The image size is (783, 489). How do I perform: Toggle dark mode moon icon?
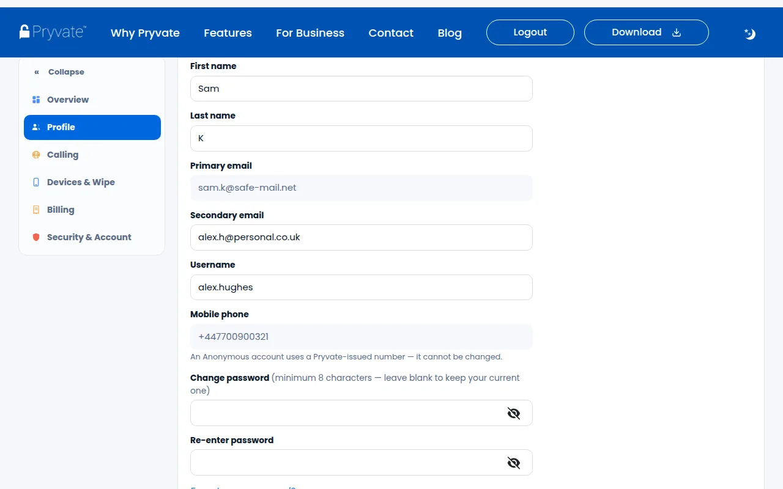(750, 34)
